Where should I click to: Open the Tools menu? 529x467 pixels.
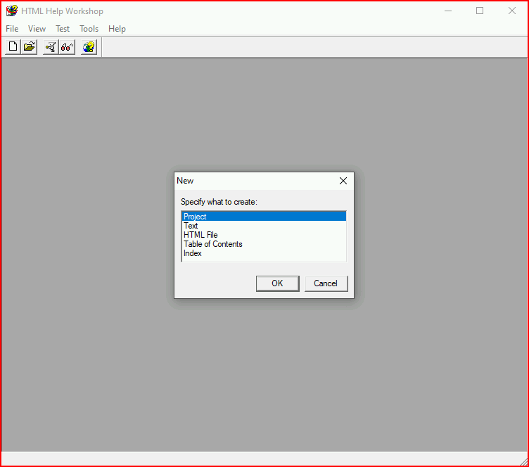click(x=89, y=29)
